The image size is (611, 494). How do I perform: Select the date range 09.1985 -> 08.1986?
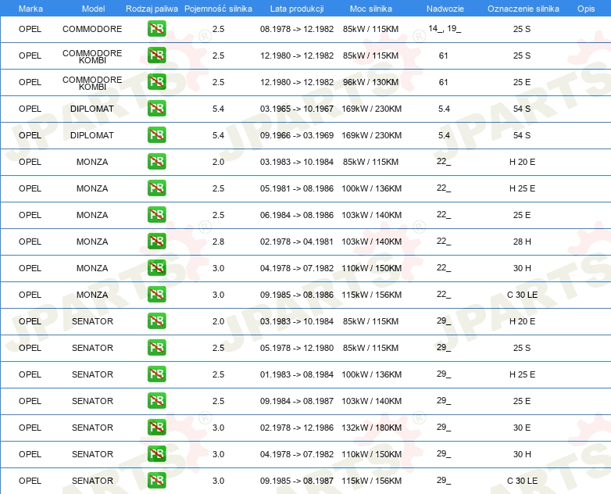297,295
